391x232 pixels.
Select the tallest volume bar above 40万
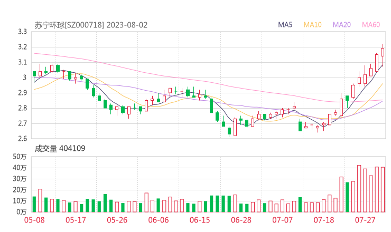(359, 189)
